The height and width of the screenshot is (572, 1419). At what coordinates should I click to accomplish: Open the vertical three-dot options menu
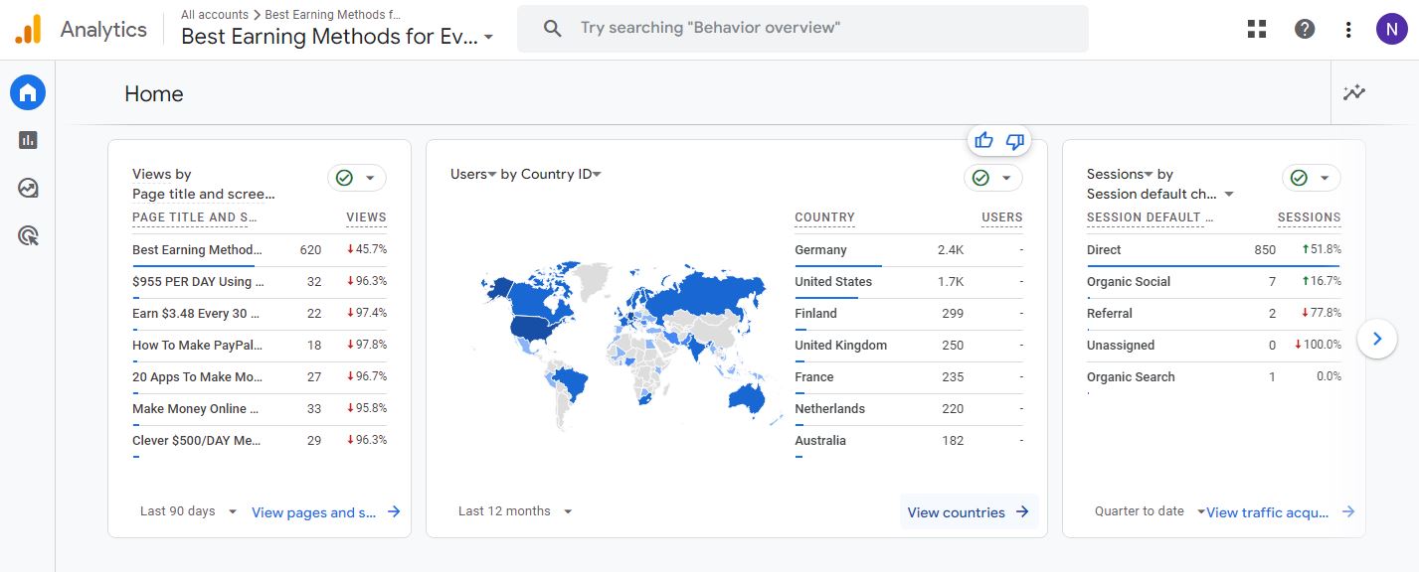(1348, 29)
